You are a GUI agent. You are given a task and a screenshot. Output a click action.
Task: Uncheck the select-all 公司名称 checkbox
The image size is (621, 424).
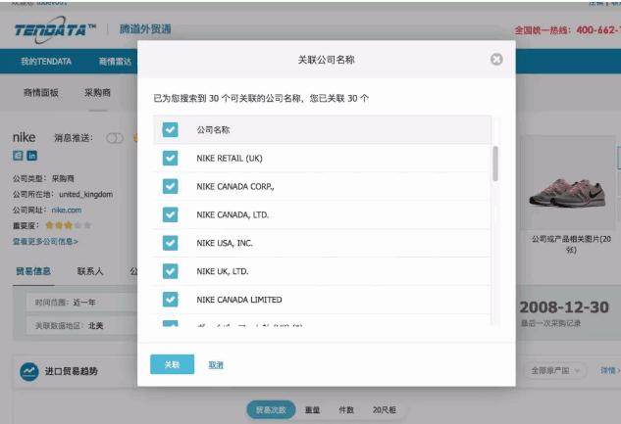pyautogui.click(x=170, y=129)
